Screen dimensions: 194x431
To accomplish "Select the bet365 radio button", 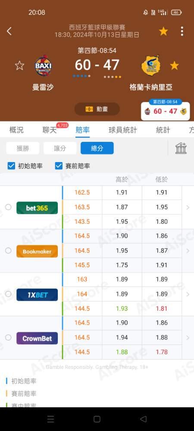I will pyautogui.click(x=8, y=207).
